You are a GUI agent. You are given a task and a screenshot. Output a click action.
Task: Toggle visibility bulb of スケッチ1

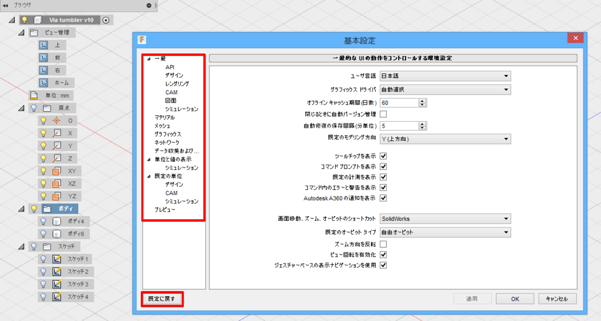click(x=43, y=259)
